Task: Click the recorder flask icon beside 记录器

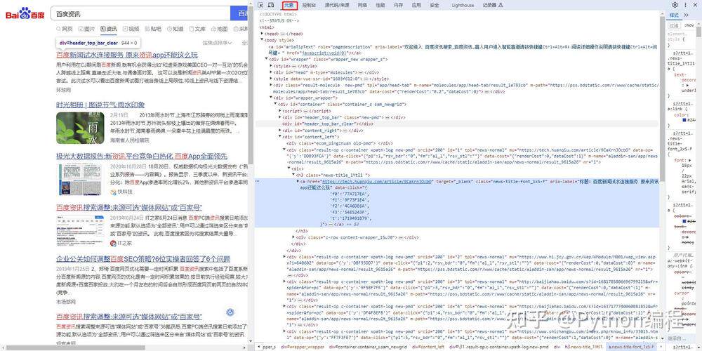Action: tap(501, 6)
